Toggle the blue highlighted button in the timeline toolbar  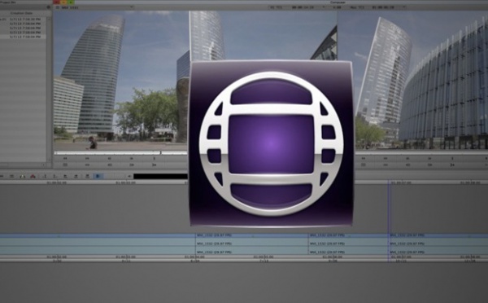(98, 177)
